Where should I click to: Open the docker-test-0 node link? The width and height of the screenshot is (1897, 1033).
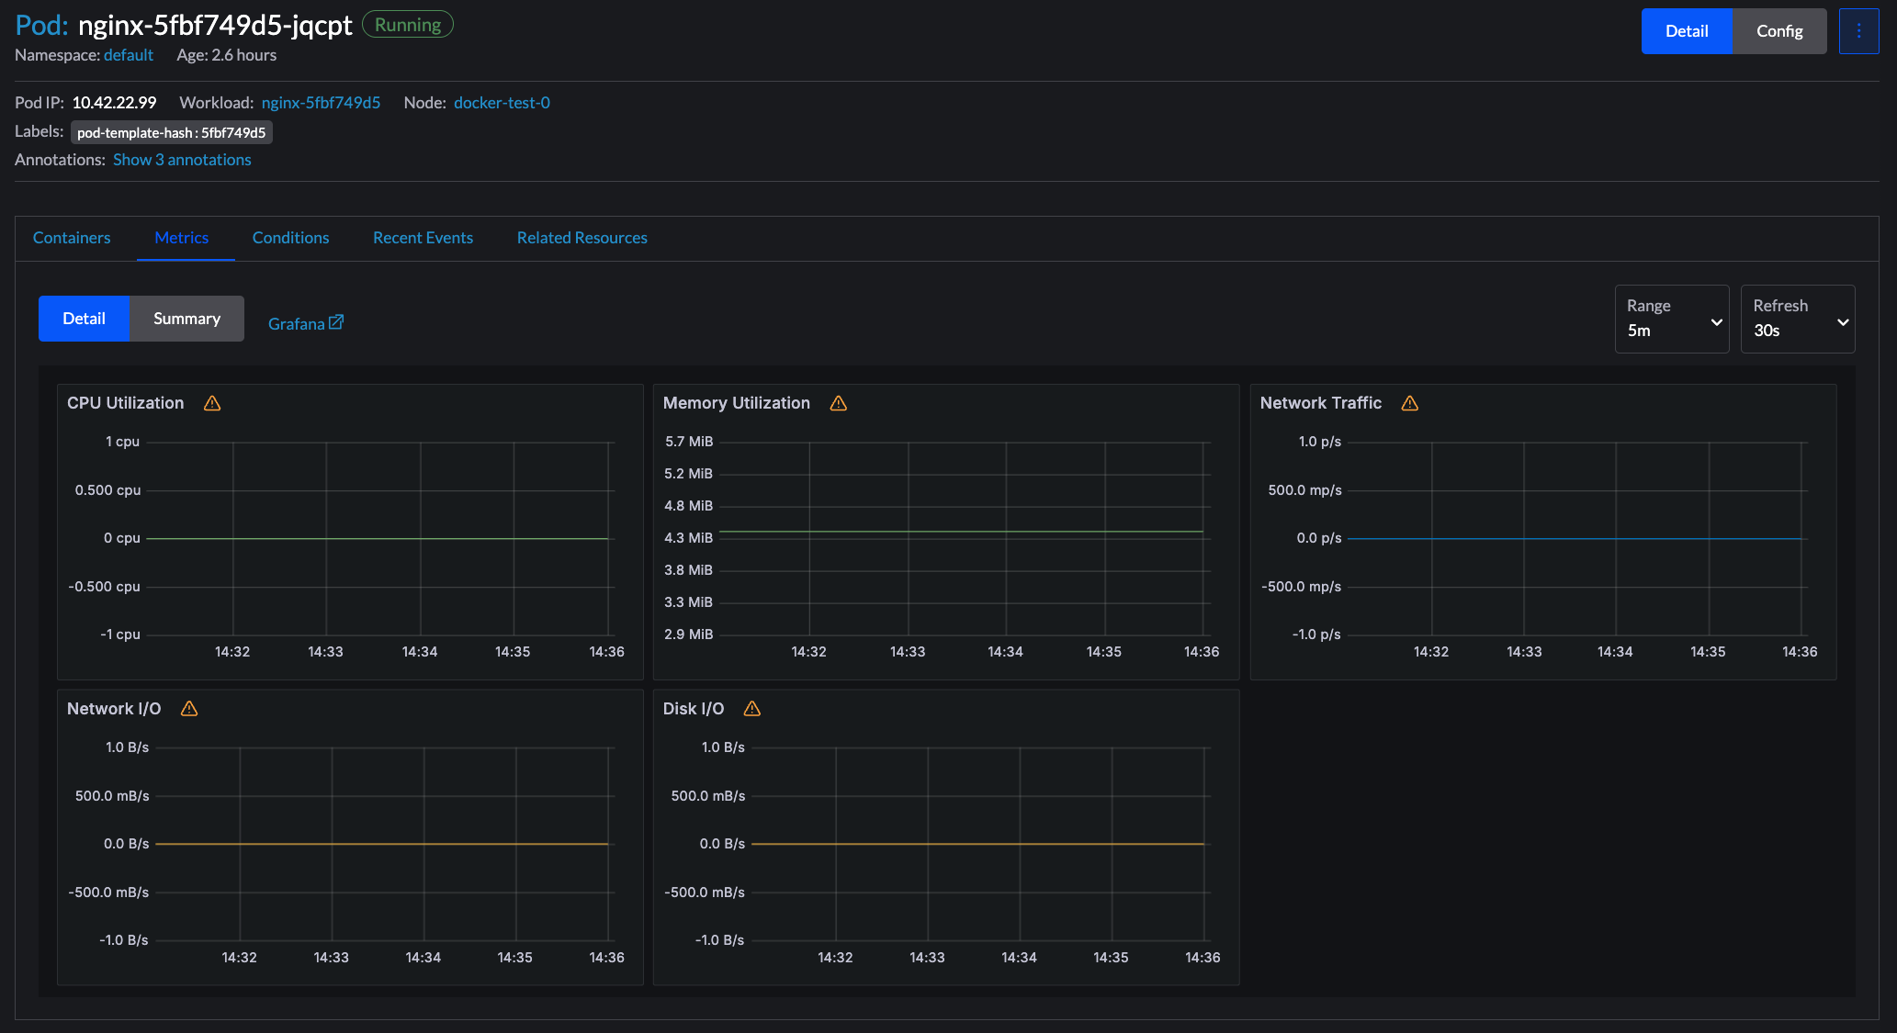click(502, 103)
